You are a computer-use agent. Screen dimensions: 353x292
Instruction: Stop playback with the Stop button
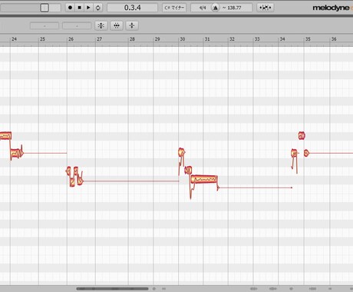click(x=79, y=8)
